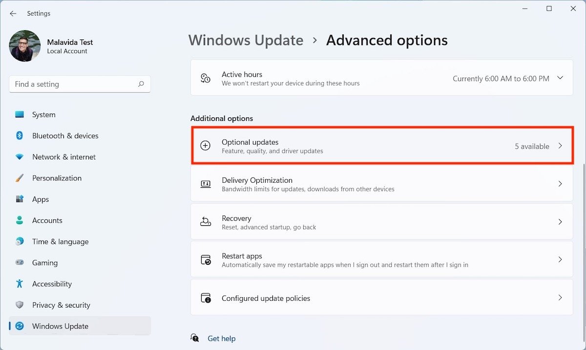Click the Personalization paintbrush icon
This screenshot has width=586, height=350.
click(20, 178)
